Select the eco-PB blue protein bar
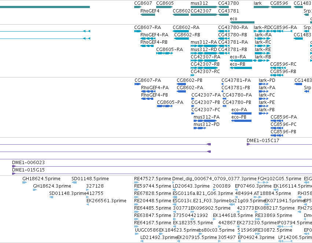Image resolution: width=312 pixels, height=243 pixels. 241,121
